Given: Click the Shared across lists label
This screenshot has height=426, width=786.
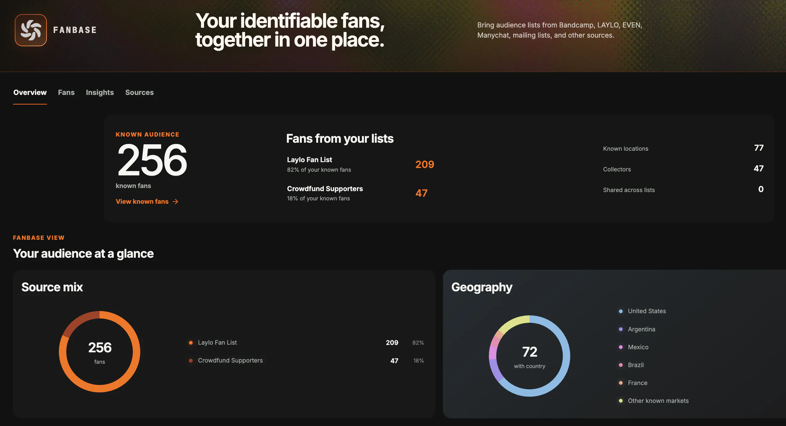Looking at the screenshot, I should [x=629, y=190].
